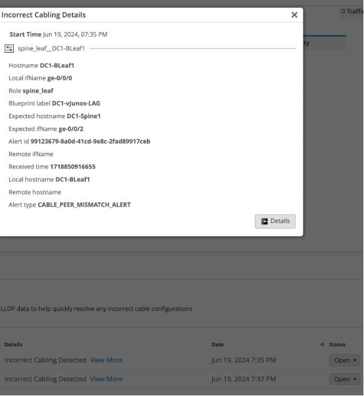Click the Details button in the dialog

pos(275,221)
